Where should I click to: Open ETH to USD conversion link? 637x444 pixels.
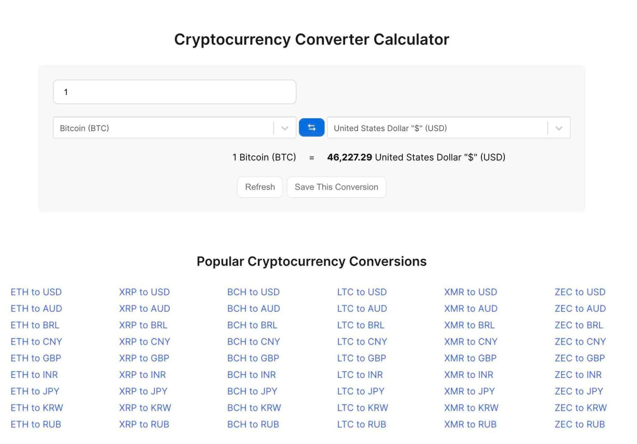pyautogui.click(x=36, y=291)
